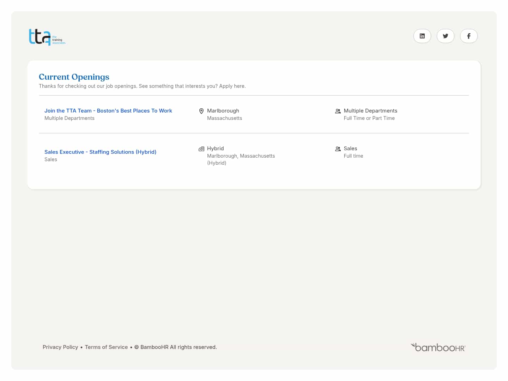508x381 pixels.
Task: Open the Join the TTA Team posting
Action: click(108, 110)
